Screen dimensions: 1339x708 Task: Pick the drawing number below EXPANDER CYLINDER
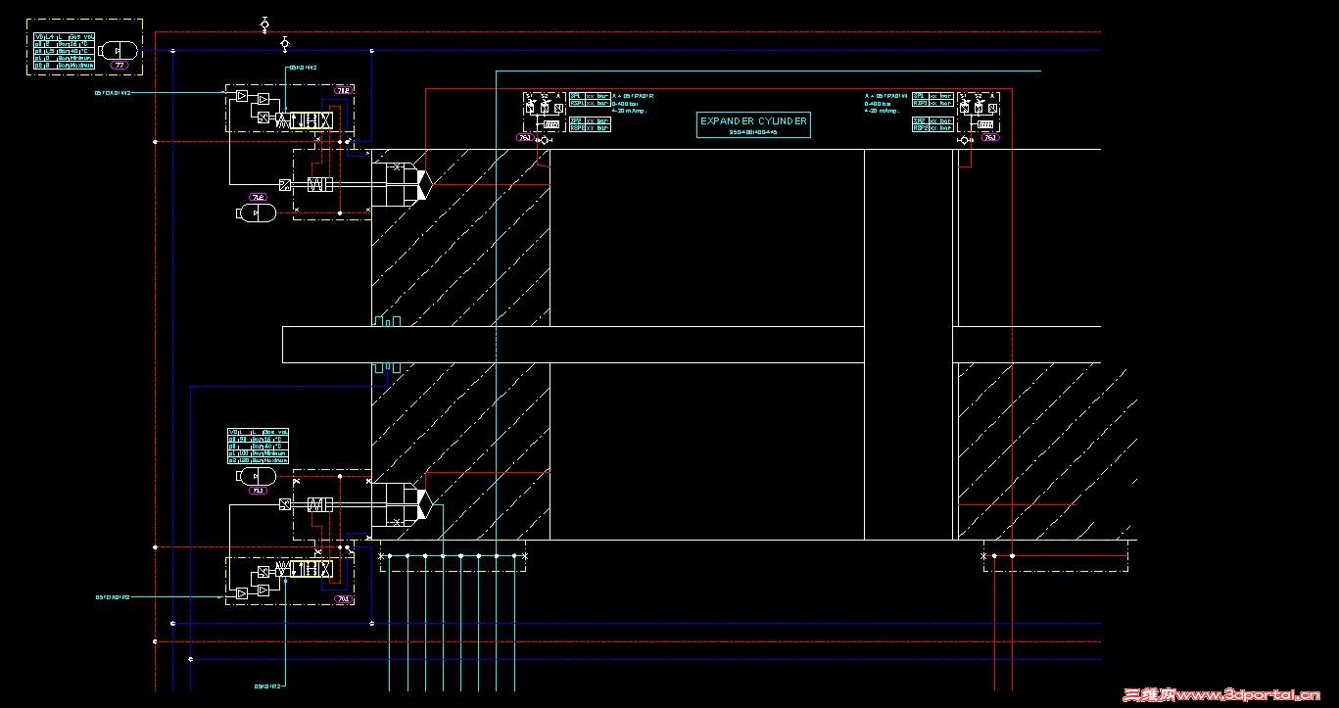754,132
